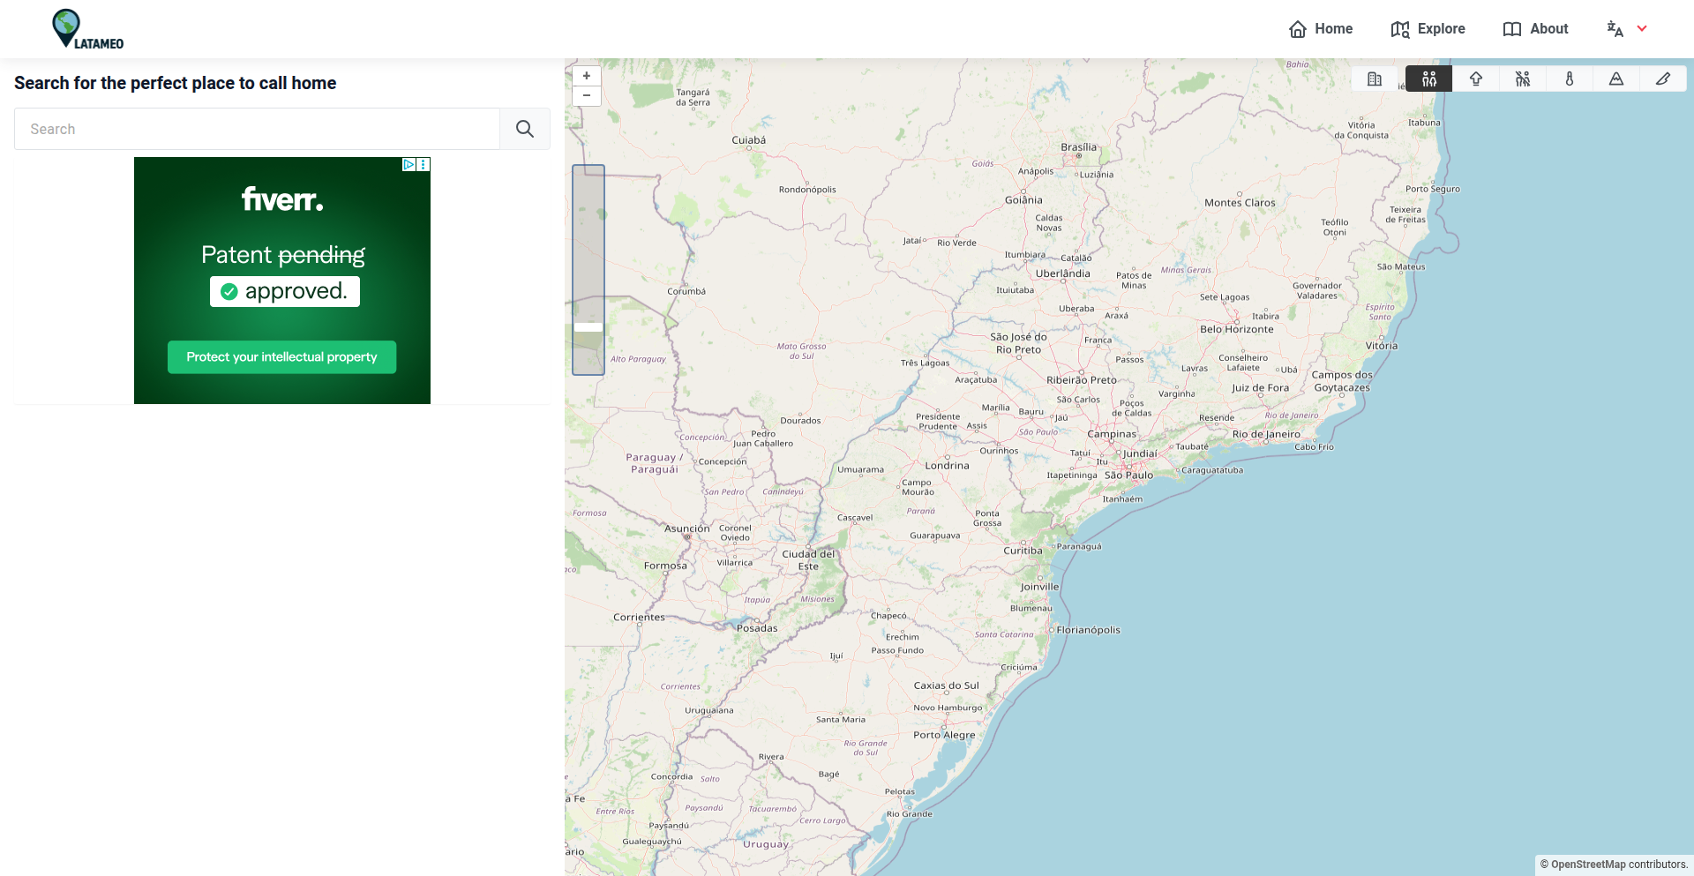Image resolution: width=1694 pixels, height=876 pixels.
Task: Click the Campos dos Goytacazes label
Action: (x=1341, y=381)
